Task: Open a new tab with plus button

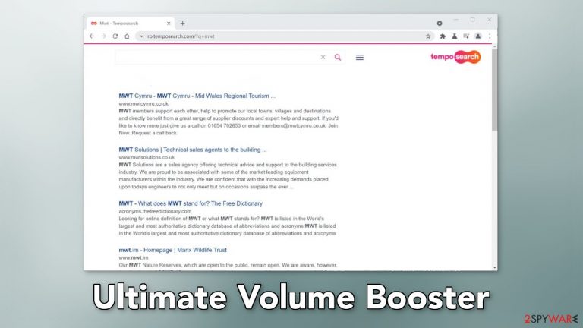Action: click(x=182, y=23)
